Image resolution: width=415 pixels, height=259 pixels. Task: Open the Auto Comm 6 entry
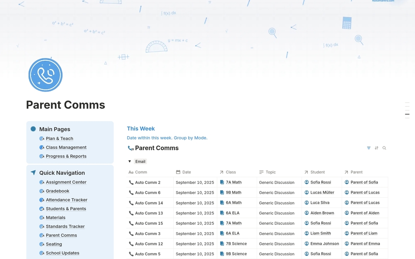click(x=148, y=193)
